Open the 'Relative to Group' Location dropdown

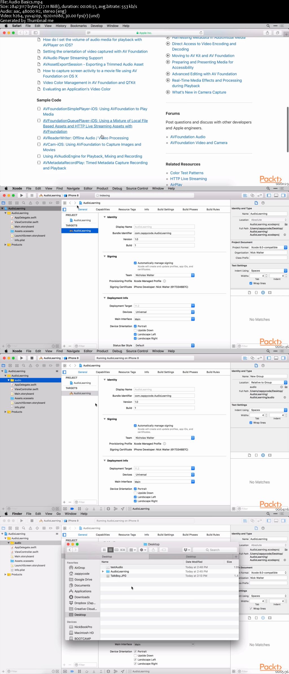coord(269,382)
